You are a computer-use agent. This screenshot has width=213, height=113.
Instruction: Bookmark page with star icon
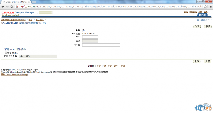205,7
